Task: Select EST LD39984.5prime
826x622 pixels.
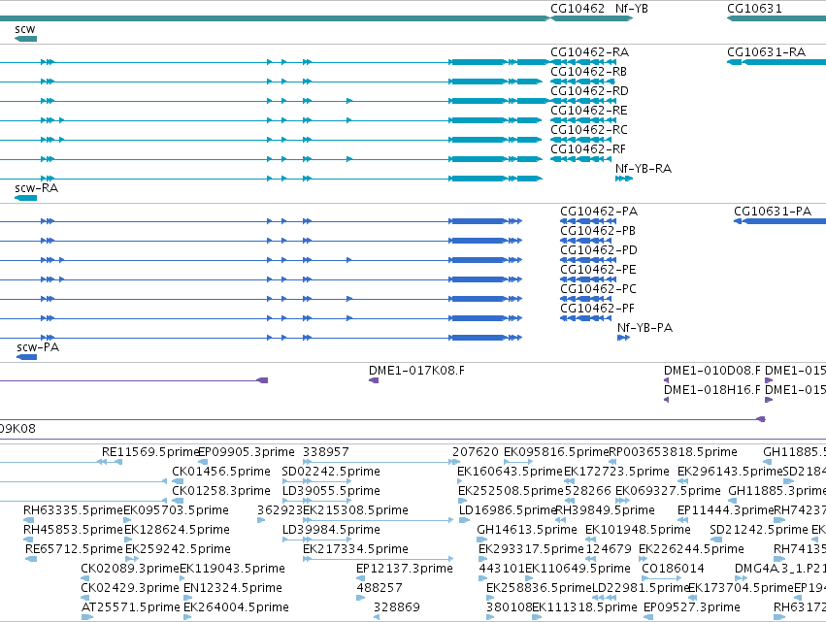Action: 331,531
